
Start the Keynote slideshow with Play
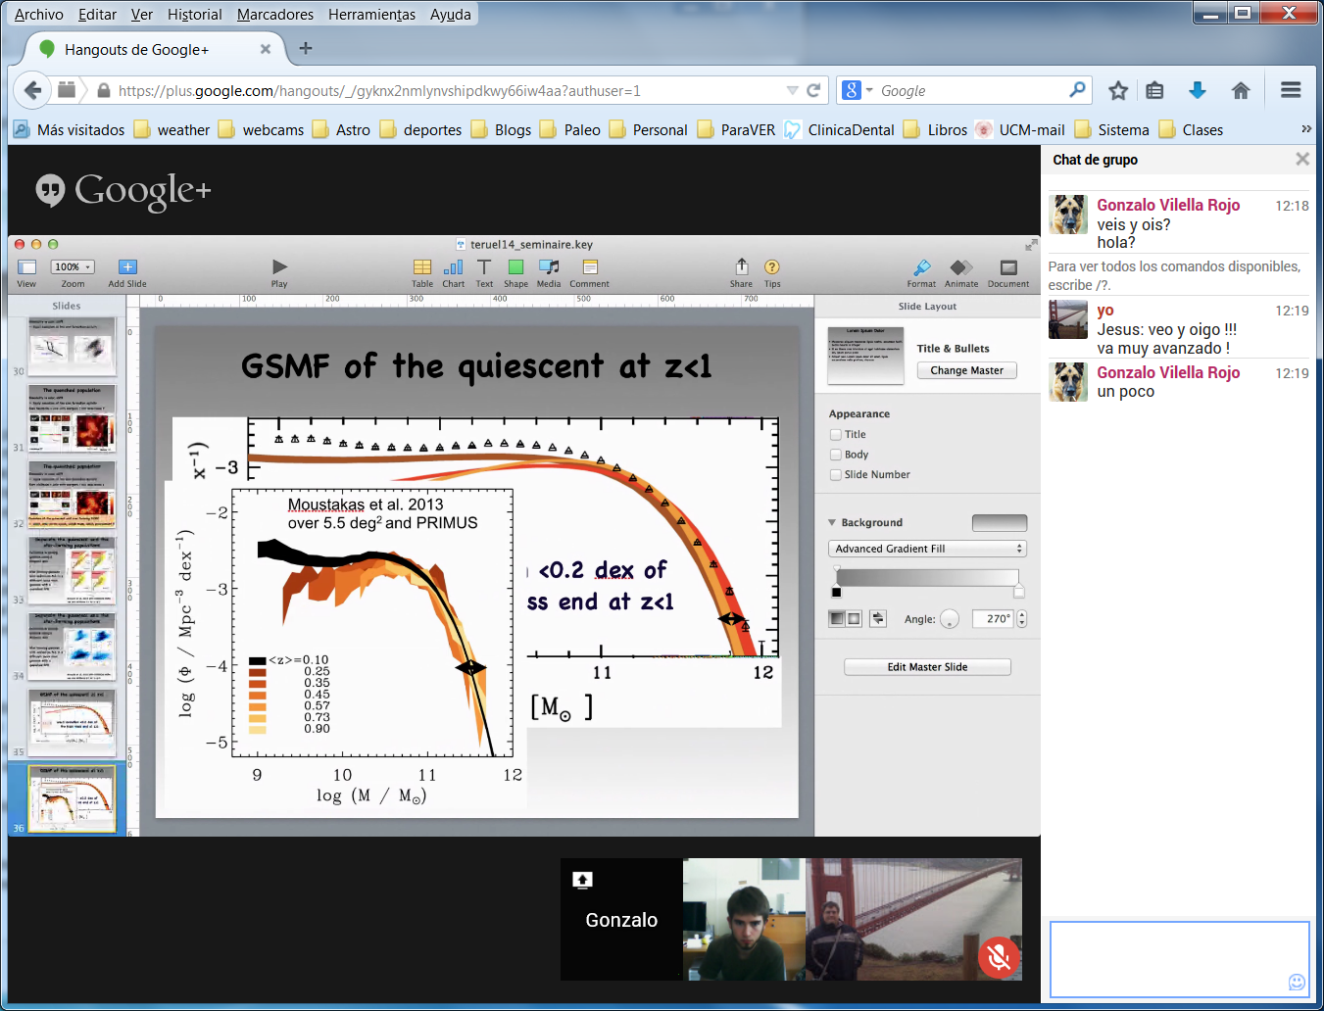279,266
